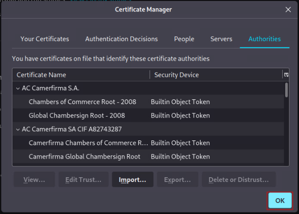Click the column picker icon in table header
The width and height of the screenshot is (299, 214).
tap(286, 75)
